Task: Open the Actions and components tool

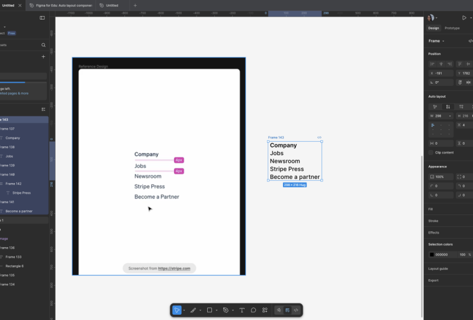Action: click(265, 310)
